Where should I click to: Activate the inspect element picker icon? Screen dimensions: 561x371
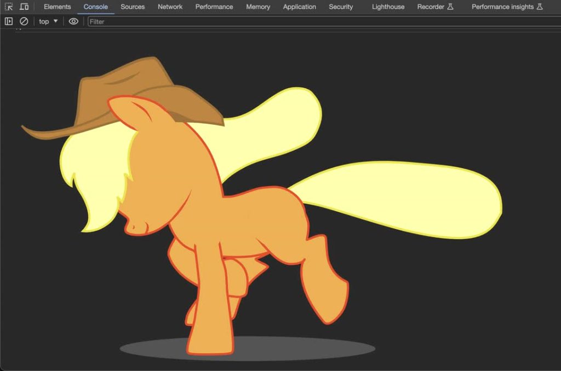point(9,7)
